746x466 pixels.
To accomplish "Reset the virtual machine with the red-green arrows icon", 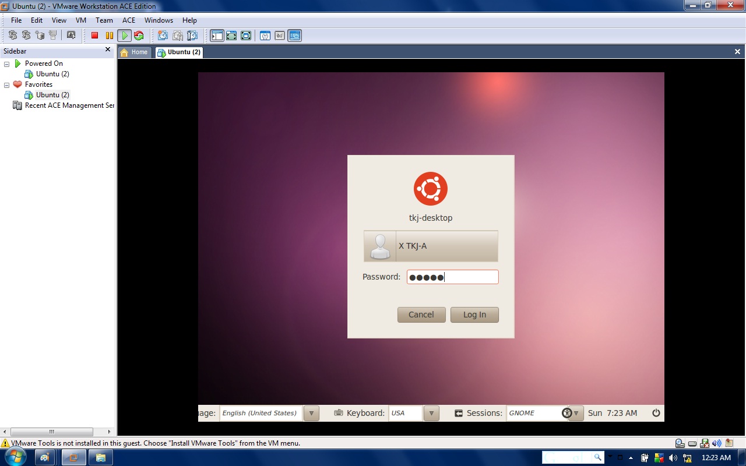I will click(x=138, y=36).
